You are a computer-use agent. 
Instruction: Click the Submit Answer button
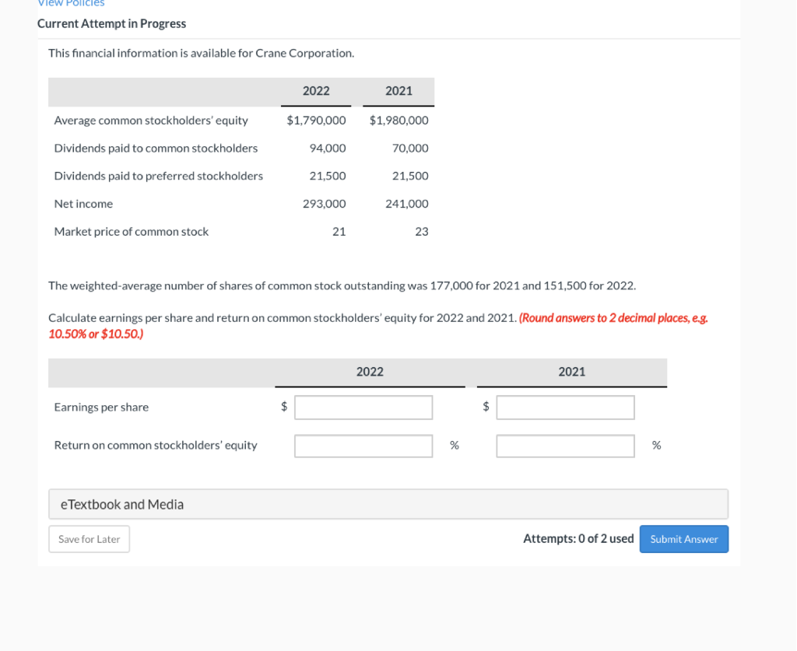coord(683,538)
